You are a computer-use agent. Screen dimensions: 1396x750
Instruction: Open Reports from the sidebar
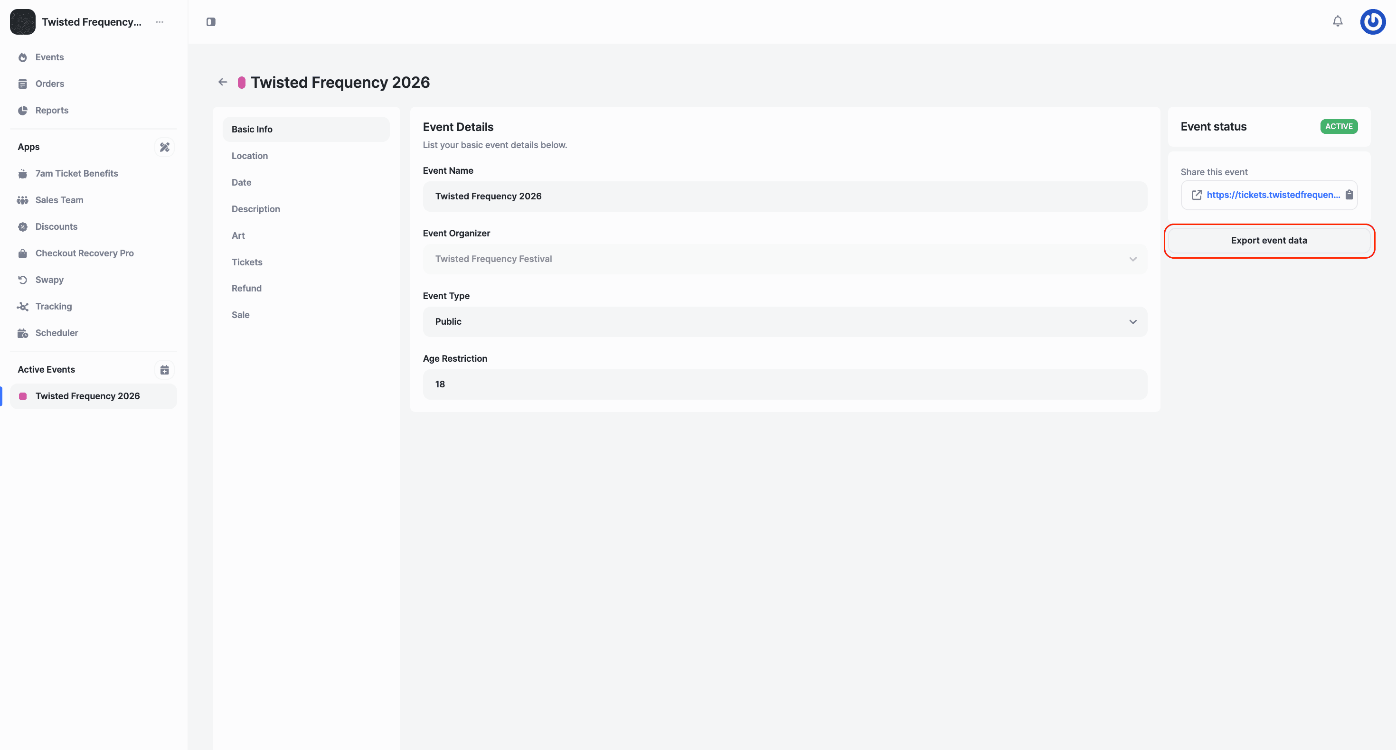tap(51, 110)
